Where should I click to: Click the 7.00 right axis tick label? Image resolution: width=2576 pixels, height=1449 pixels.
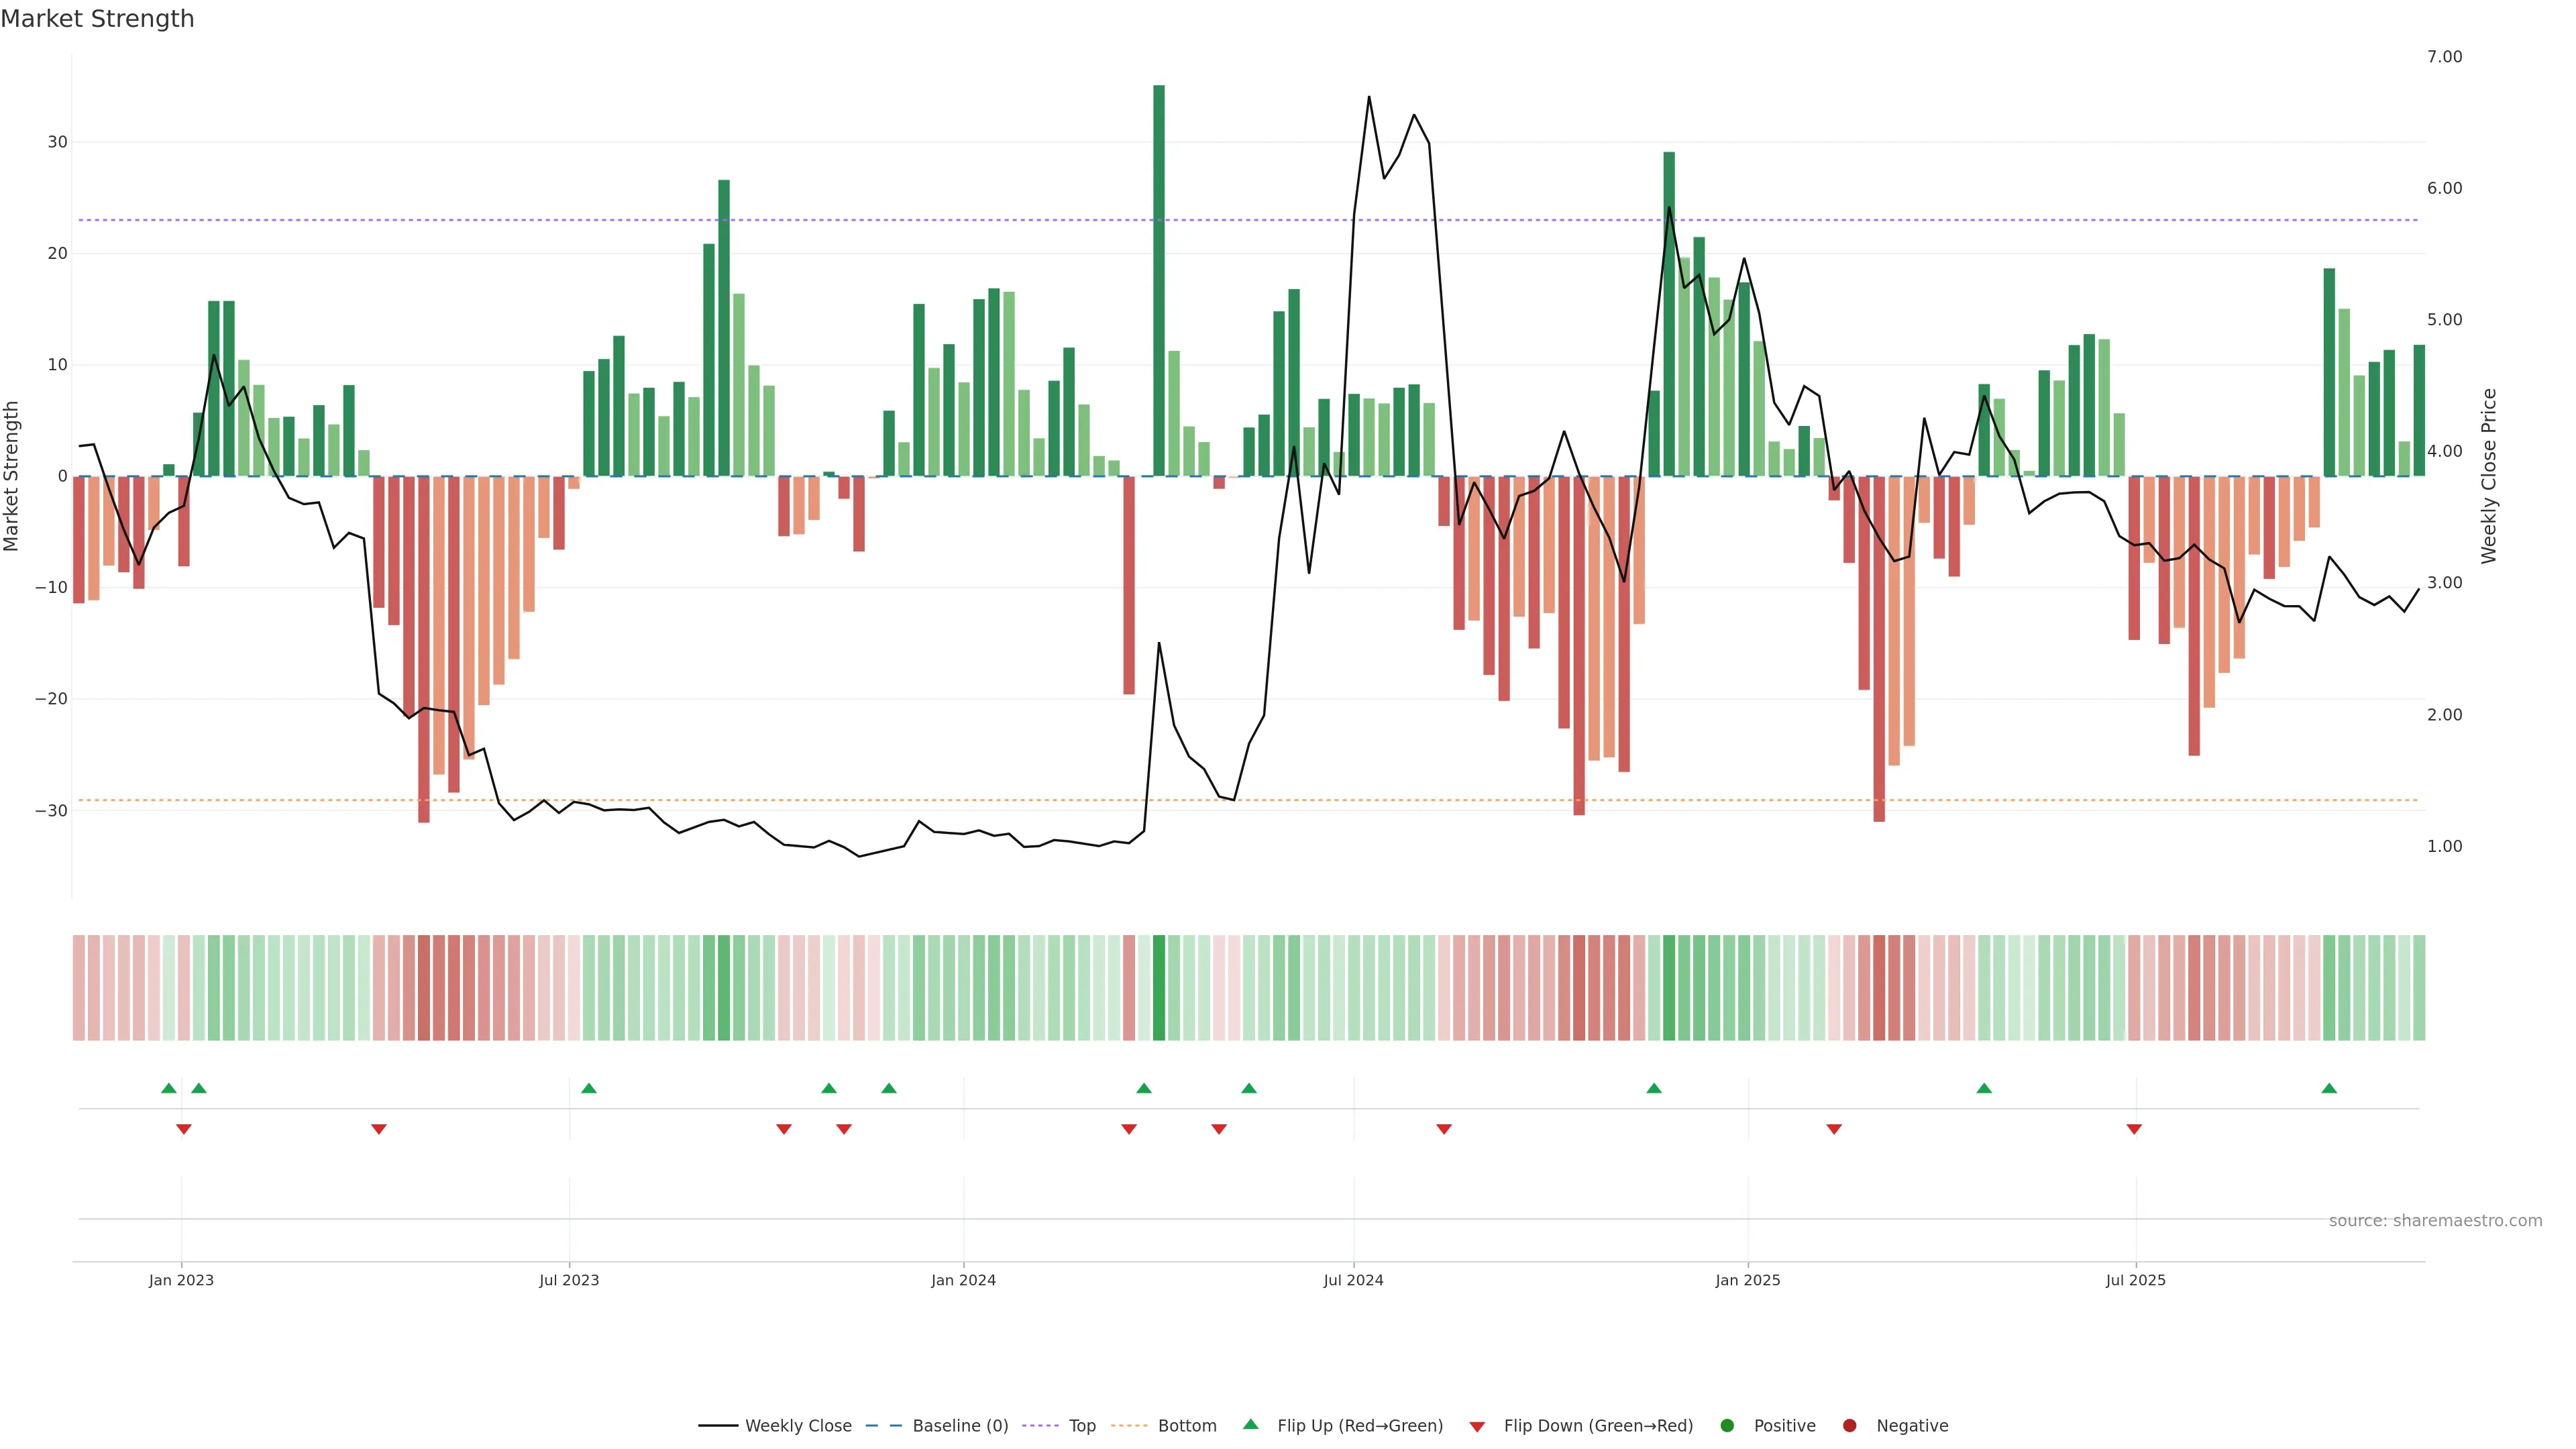click(2444, 57)
